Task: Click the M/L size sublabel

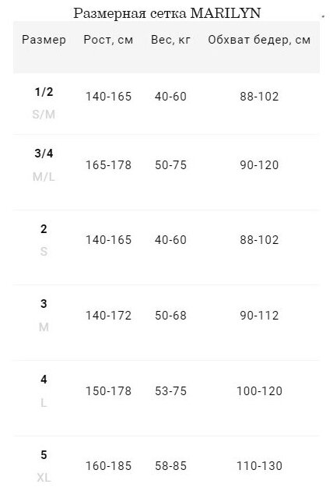Action: point(44,177)
